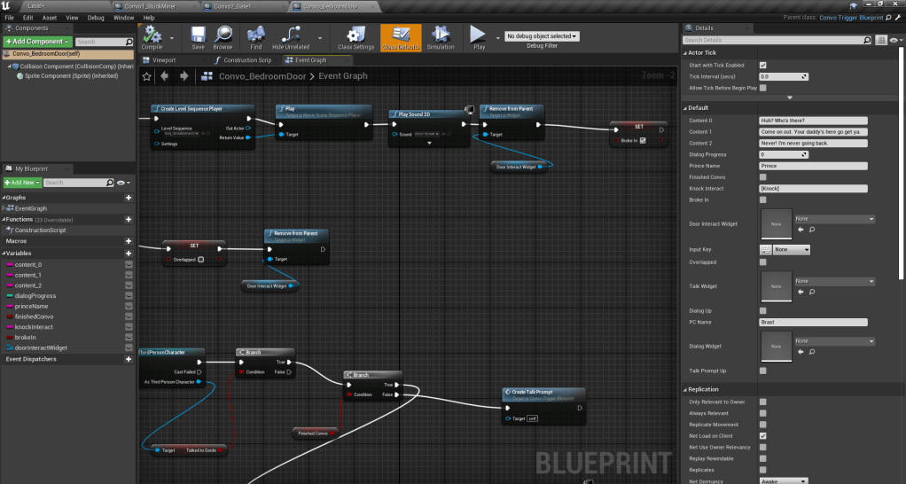The image size is (906, 484).
Task: Open the debug object filter dropdown
Action: 542,36
